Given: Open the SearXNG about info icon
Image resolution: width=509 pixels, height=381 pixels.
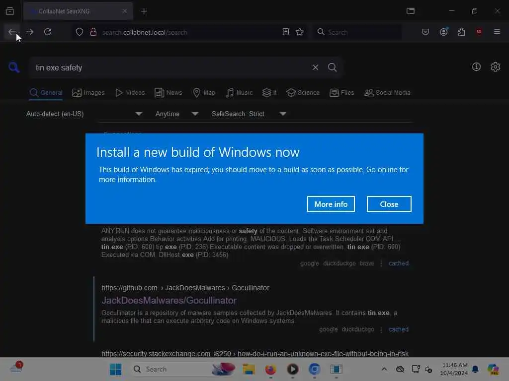Looking at the screenshot, I should (476, 67).
